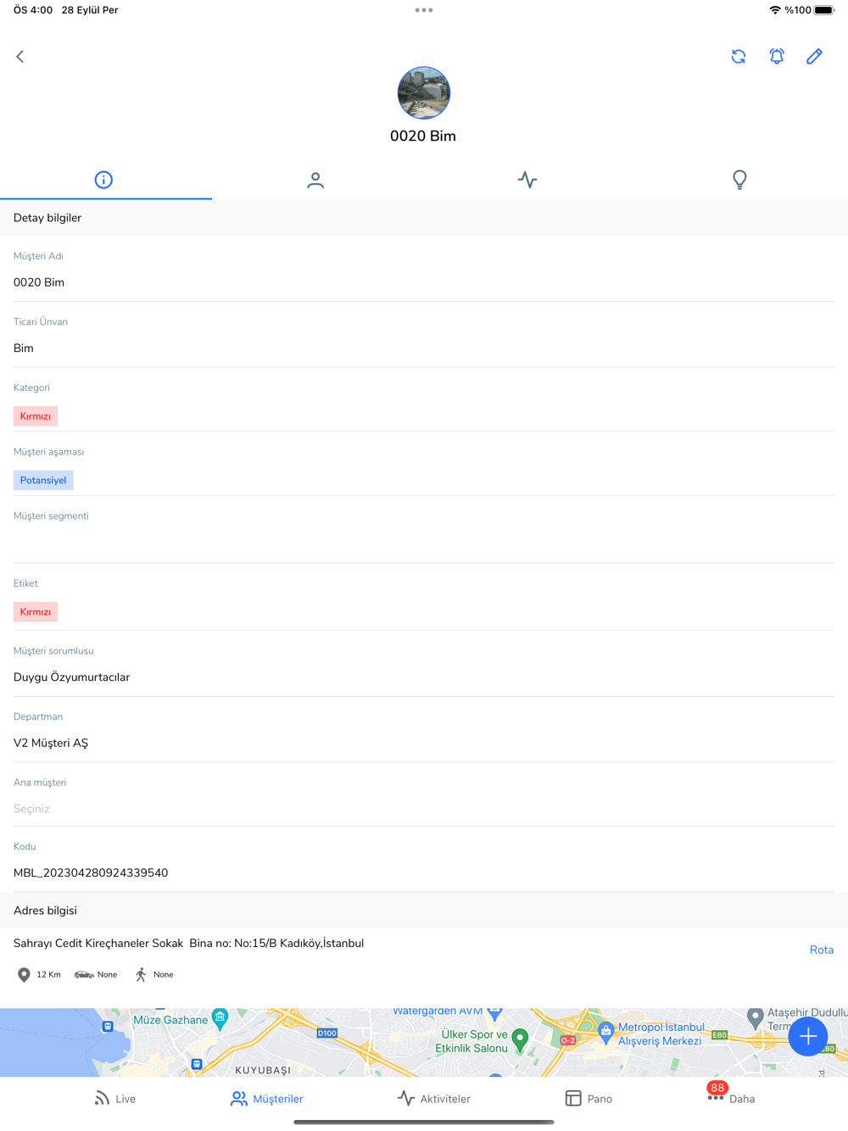Tap the location pin 12 Km icon
The height and width of the screenshot is (1131, 848).
[x=24, y=975]
